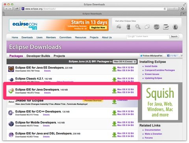
Task: Click the Java and DSL Developers package icon
Action: coord(11,135)
